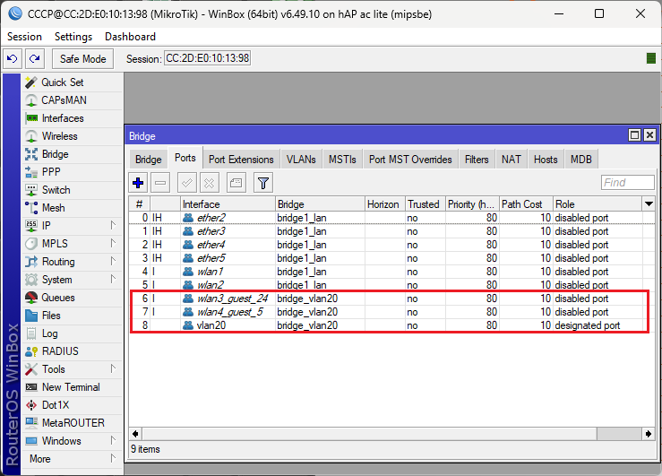Switch to the Port Extensions tab
Screen dimensions: 662x476
pyautogui.click(x=241, y=160)
